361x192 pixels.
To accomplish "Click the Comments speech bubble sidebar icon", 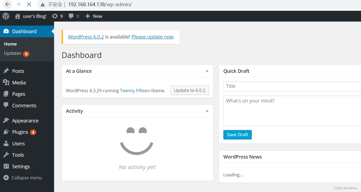I will coord(6,105).
